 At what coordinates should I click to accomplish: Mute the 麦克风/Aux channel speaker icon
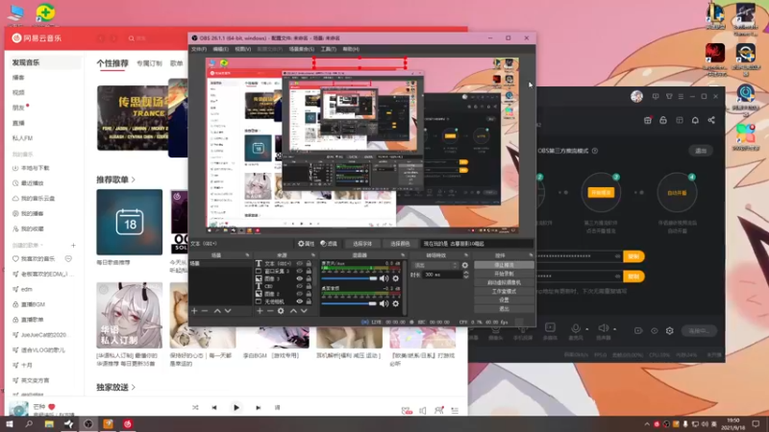tap(384, 278)
